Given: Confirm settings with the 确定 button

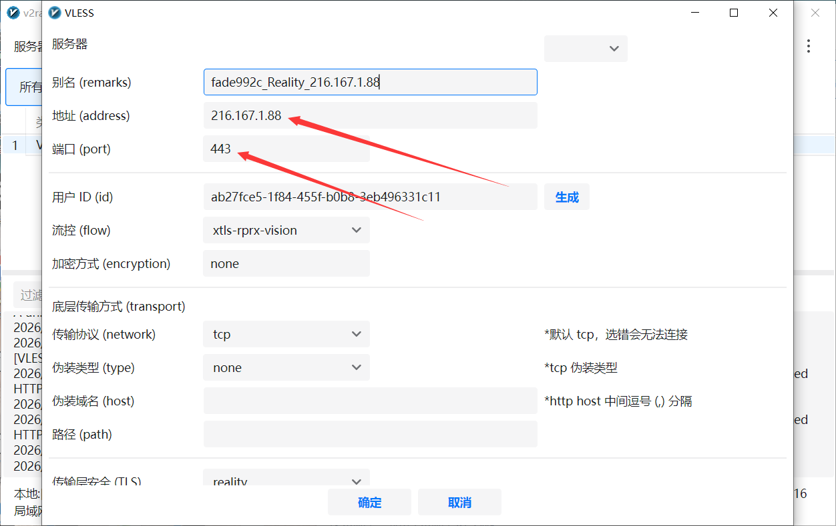Looking at the screenshot, I should tap(369, 503).
